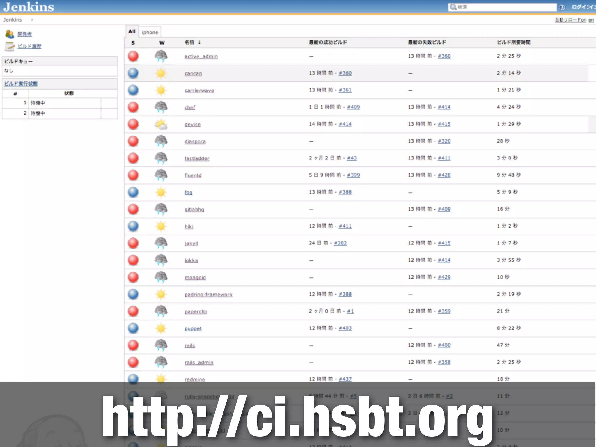Sort by the ビルド所要時間 column header
The height and width of the screenshot is (447, 596).
pos(514,42)
